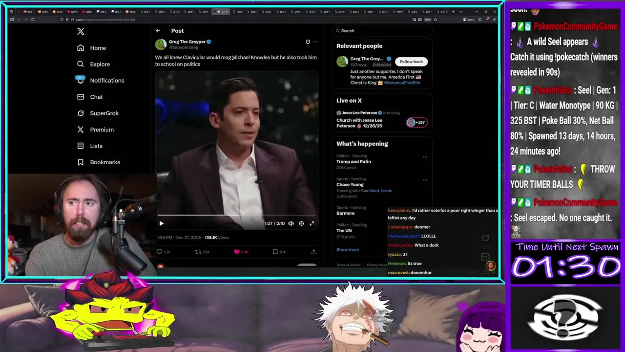Open @AmericaFirstFdn link in bio
The image size is (625, 352).
tap(402, 83)
